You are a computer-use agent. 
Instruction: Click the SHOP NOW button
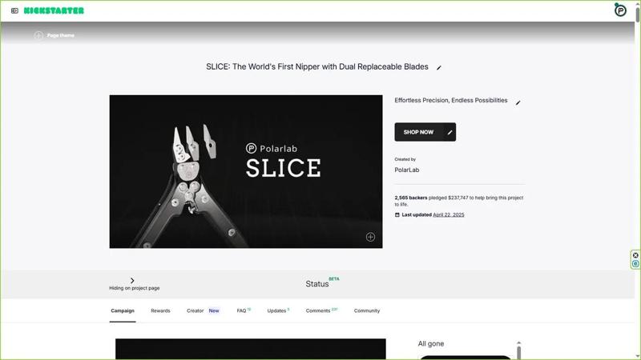pos(418,132)
